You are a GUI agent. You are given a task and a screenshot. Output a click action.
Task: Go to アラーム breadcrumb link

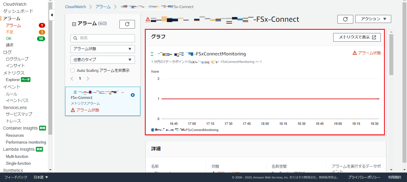pos(103,7)
